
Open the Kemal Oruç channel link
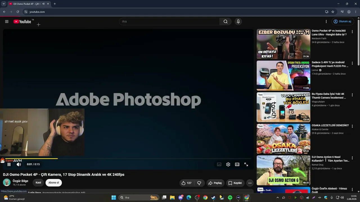click(x=318, y=165)
